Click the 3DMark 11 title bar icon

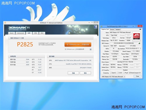pyautogui.click(x=5, y=23)
